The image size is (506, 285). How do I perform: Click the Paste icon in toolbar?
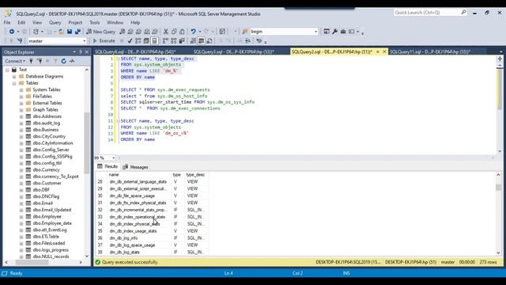coord(182,32)
